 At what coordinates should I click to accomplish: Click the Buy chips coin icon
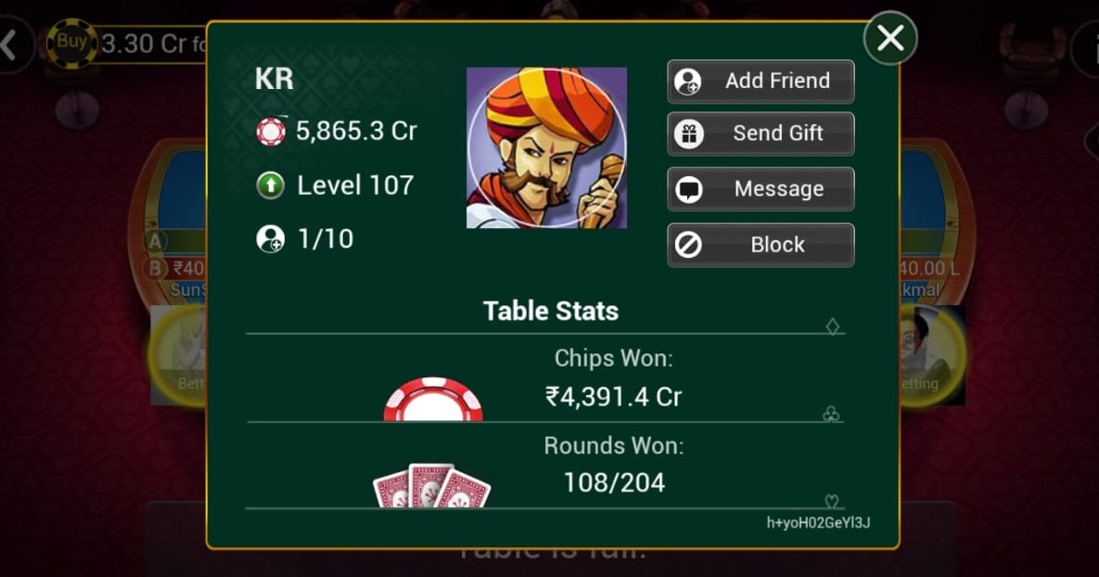(70, 44)
